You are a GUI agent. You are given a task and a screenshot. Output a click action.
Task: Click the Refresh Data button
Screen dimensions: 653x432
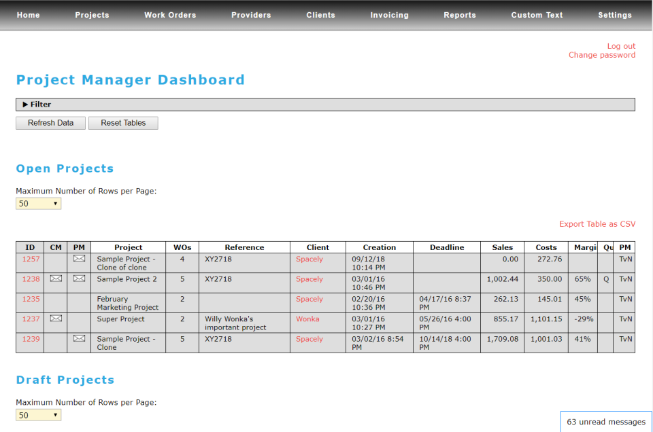(x=50, y=123)
